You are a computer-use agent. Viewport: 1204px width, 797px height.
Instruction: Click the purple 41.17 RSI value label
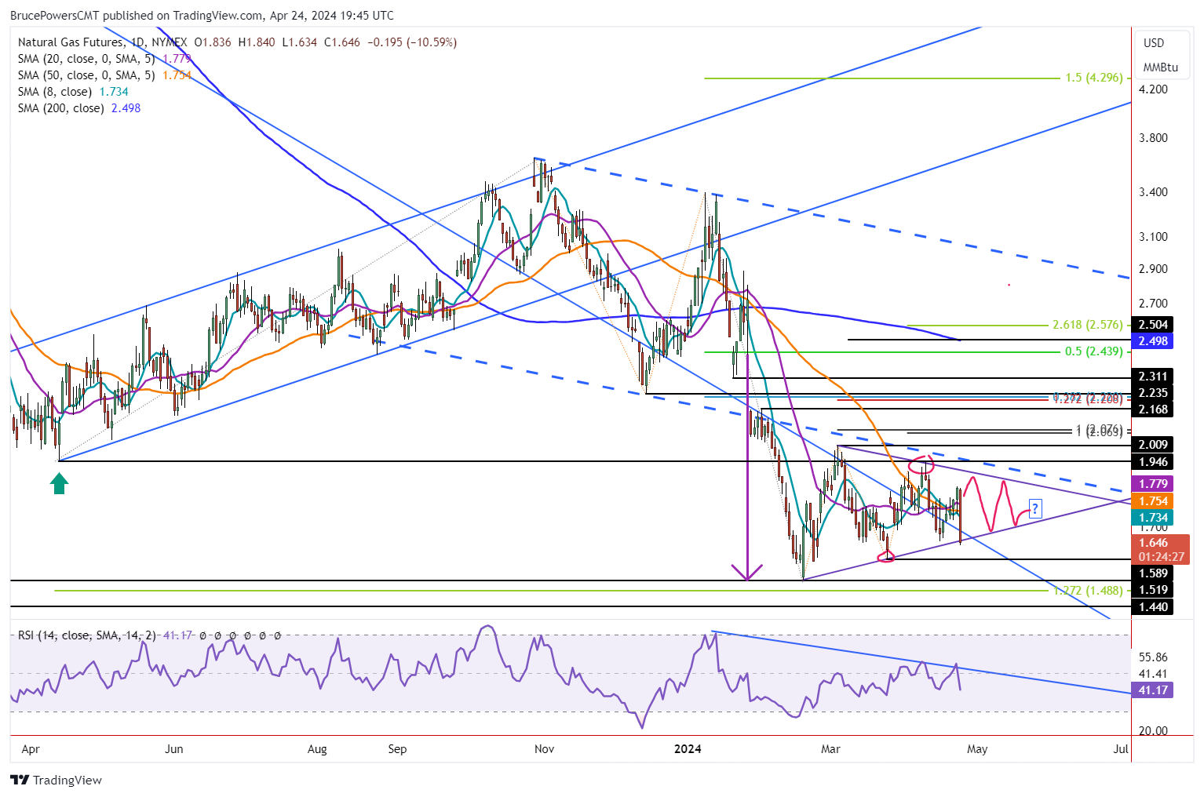[x=1152, y=690]
